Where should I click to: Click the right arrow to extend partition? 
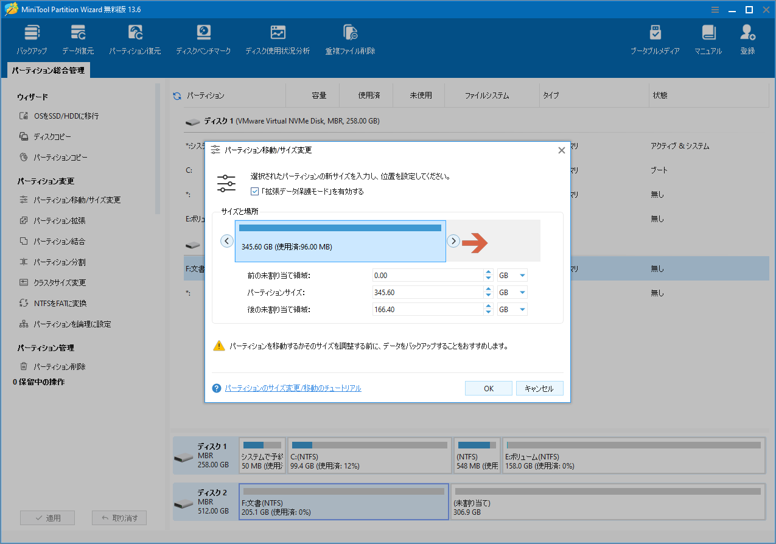(453, 240)
